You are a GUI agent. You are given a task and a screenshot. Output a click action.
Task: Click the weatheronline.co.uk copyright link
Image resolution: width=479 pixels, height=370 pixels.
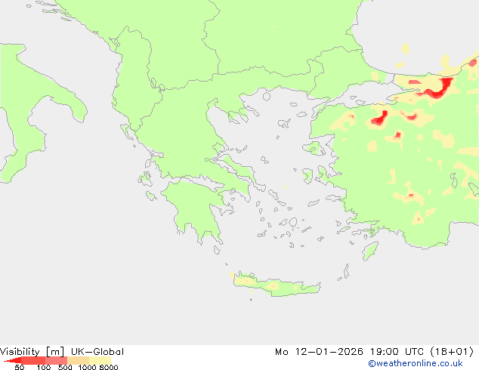[416, 363]
